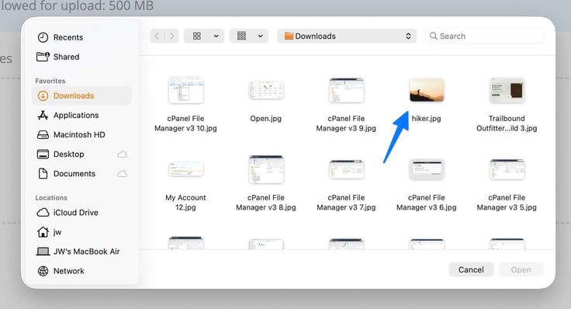Click the Open.jpg file name label

point(266,119)
